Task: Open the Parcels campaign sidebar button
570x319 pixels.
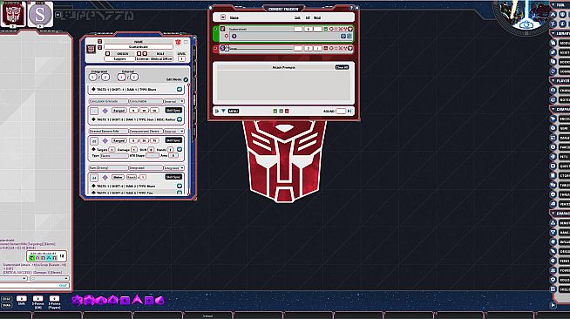Action: pyautogui.click(x=560, y=147)
